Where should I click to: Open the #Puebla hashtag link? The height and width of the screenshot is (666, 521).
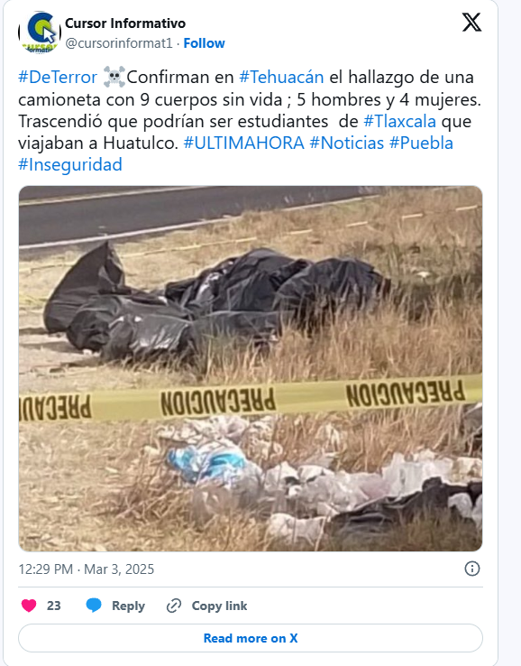421,143
